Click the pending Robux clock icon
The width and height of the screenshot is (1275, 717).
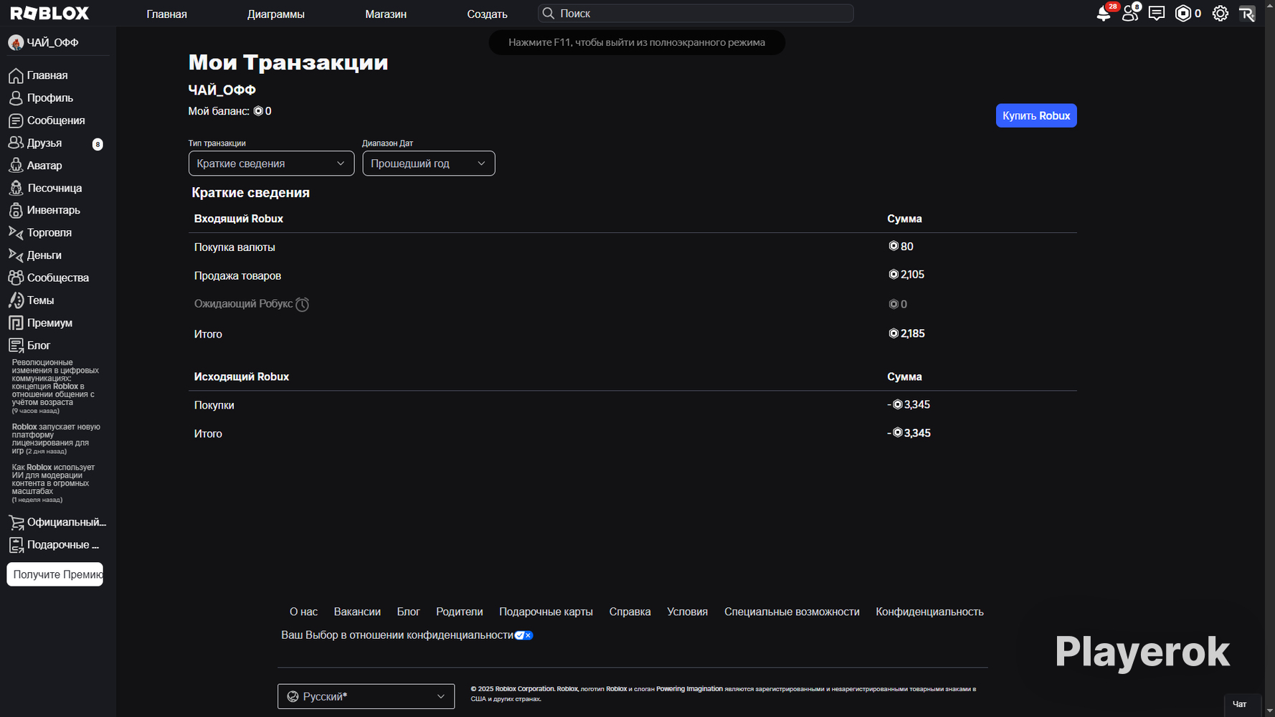[303, 305]
